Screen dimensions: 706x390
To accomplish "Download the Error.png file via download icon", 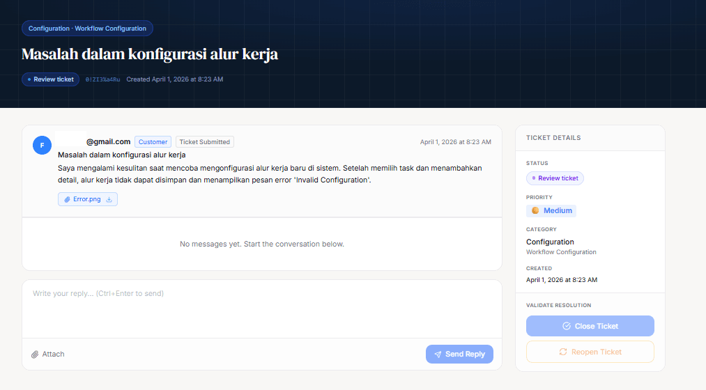I will pos(109,199).
